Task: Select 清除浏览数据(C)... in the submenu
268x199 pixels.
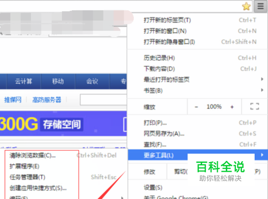Action: [63, 155]
